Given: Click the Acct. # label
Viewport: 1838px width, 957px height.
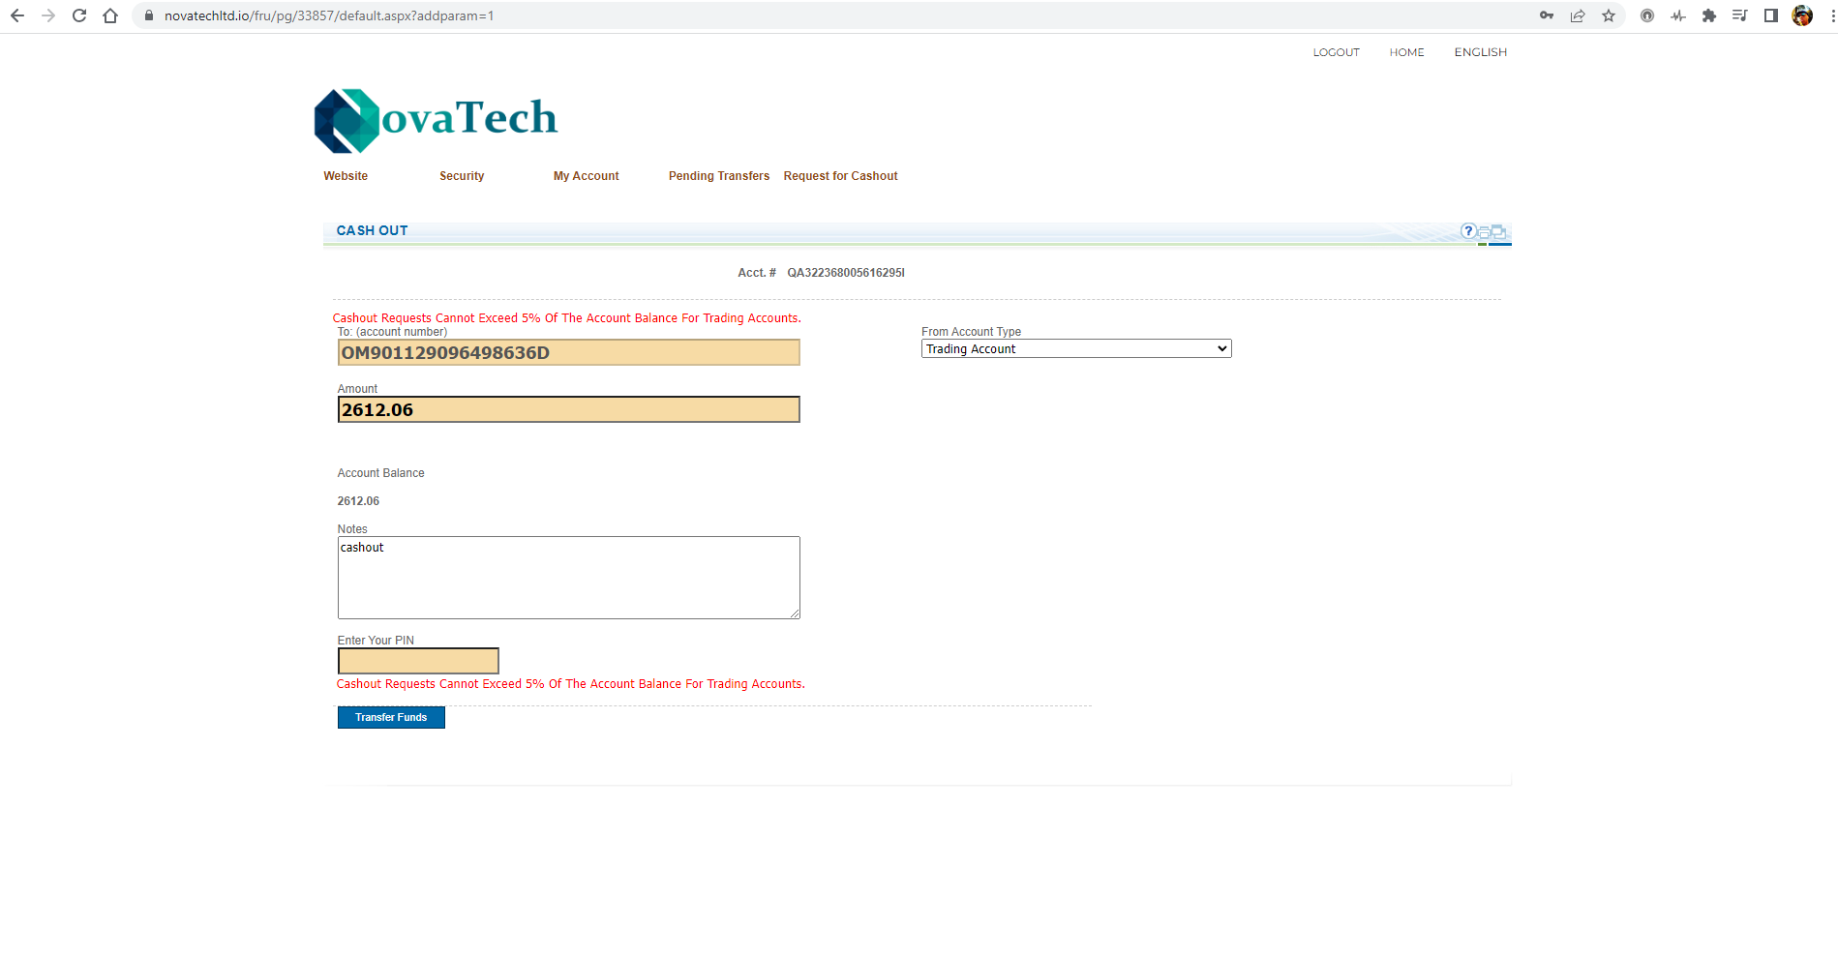Looking at the screenshot, I should point(757,273).
